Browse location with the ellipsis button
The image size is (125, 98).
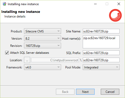click(27, 60)
